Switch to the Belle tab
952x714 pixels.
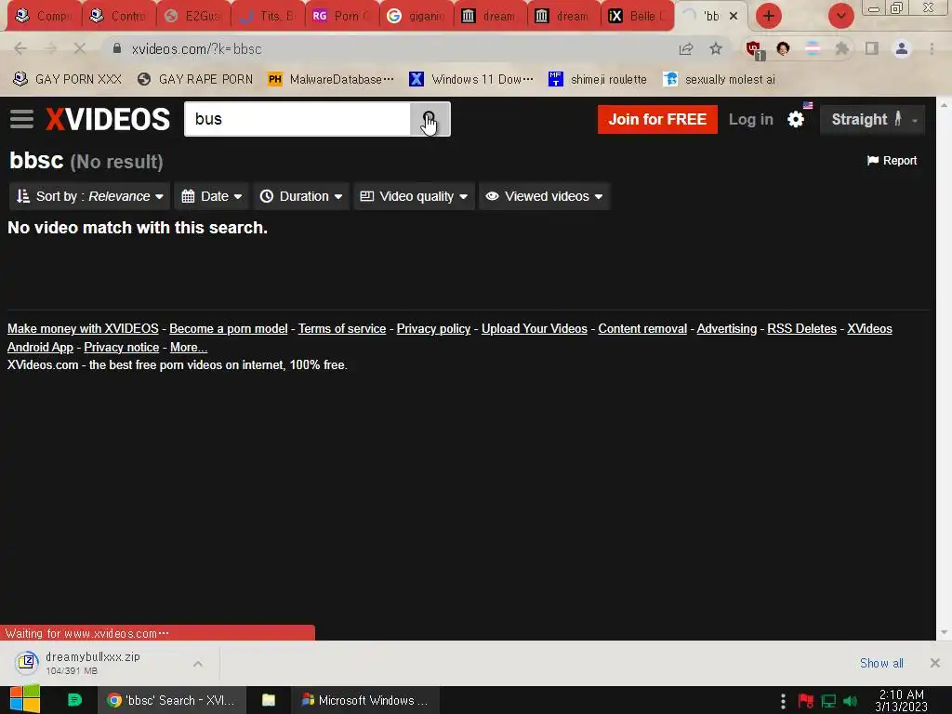(637, 16)
